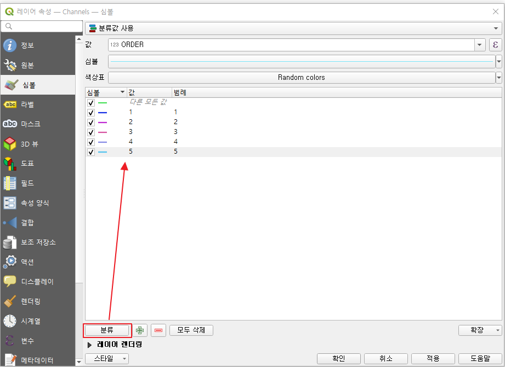This screenshot has height=367, width=505.
Task: Click the 결합 (Joins) icon
Action: pyautogui.click(x=10, y=223)
